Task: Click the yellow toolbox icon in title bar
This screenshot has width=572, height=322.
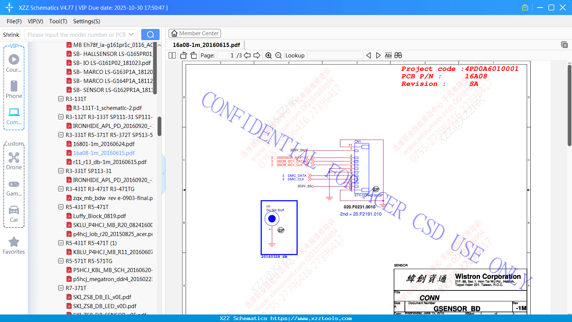Action: tap(525, 8)
